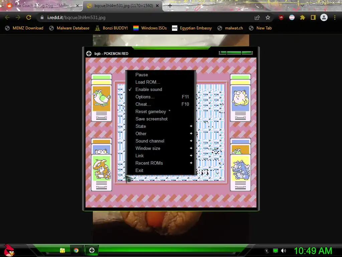Select the bgb emulator taskbar icon
Image resolution: width=342 pixels, height=257 pixels.
point(92,250)
